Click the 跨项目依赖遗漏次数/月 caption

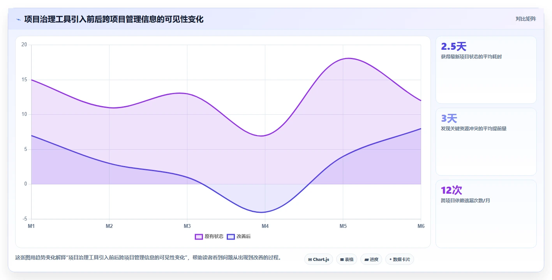[x=465, y=201]
